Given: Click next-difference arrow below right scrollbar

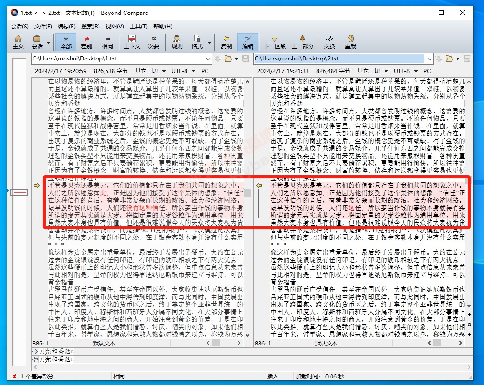Looking at the screenshot, I should coord(469,334).
